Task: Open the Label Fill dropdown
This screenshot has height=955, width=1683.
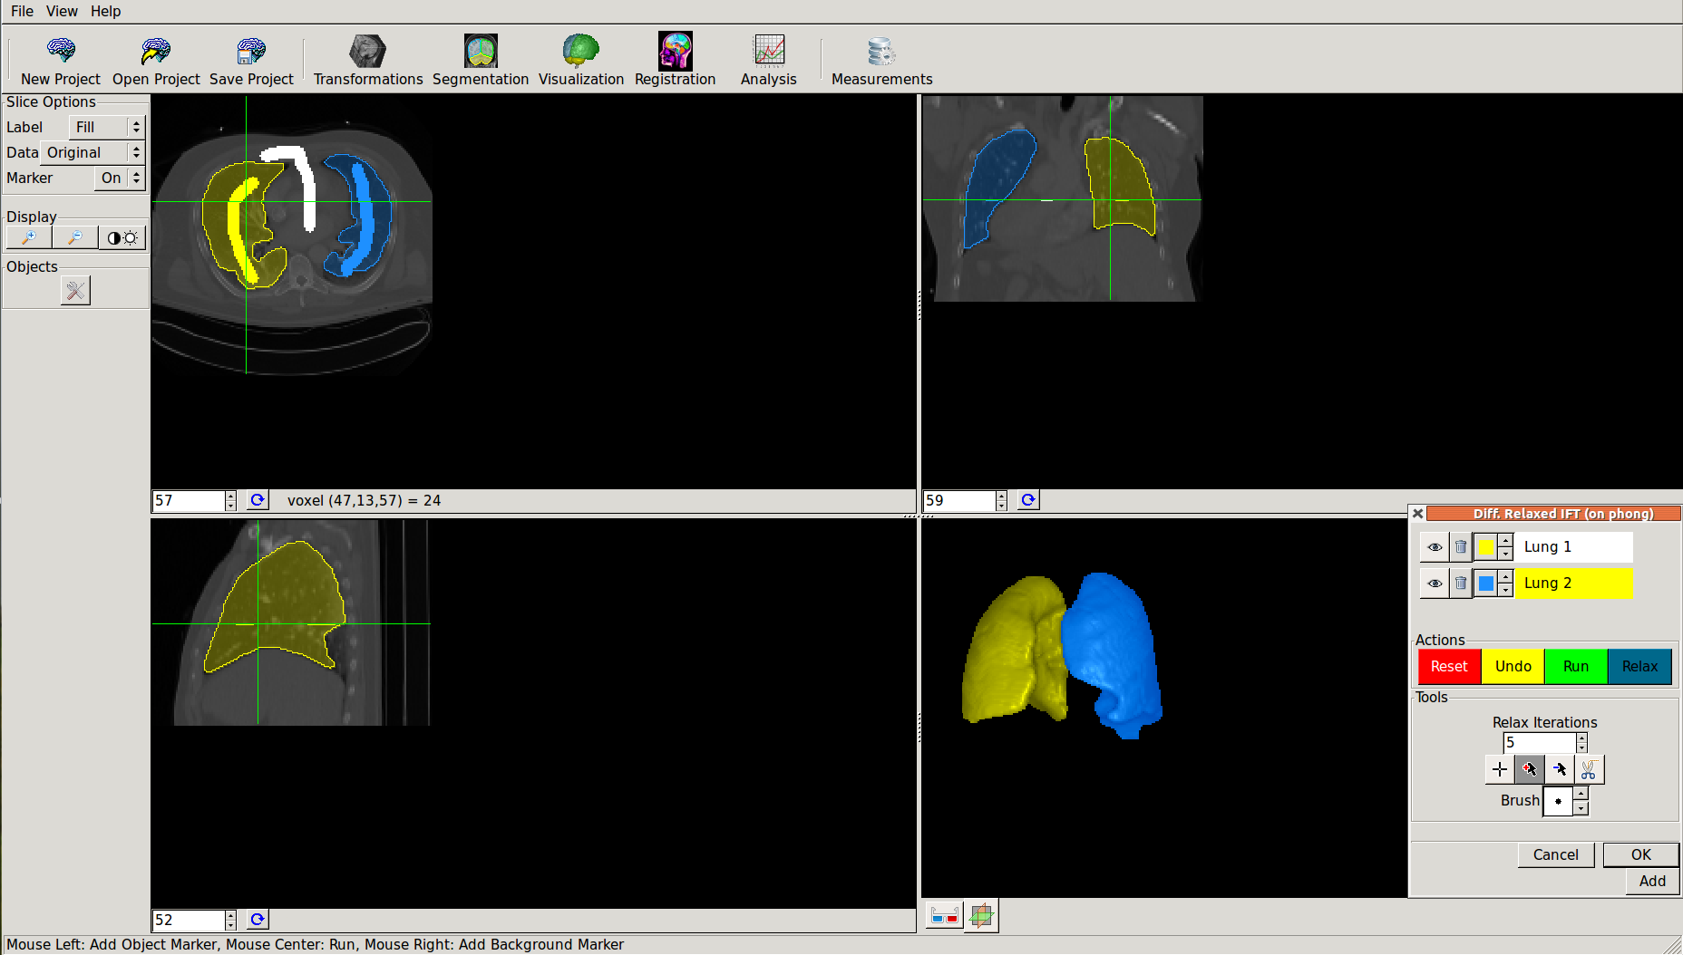Action: 107,128
